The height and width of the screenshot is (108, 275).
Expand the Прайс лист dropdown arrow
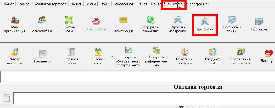point(112,56)
